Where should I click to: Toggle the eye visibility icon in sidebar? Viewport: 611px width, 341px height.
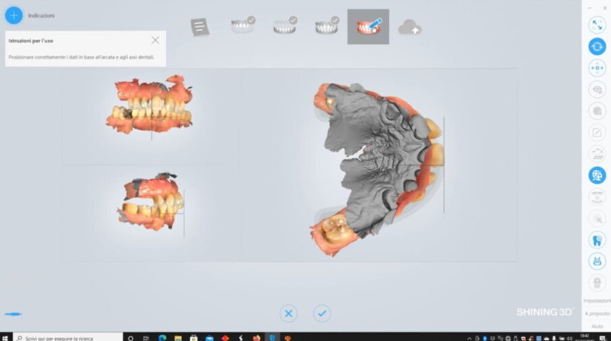tap(597, 90)
